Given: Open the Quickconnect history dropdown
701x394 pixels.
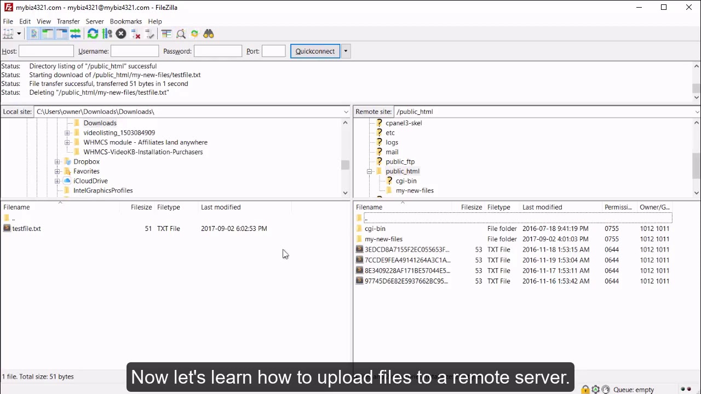Looking at the screenshot, I should tap(346, 51).
